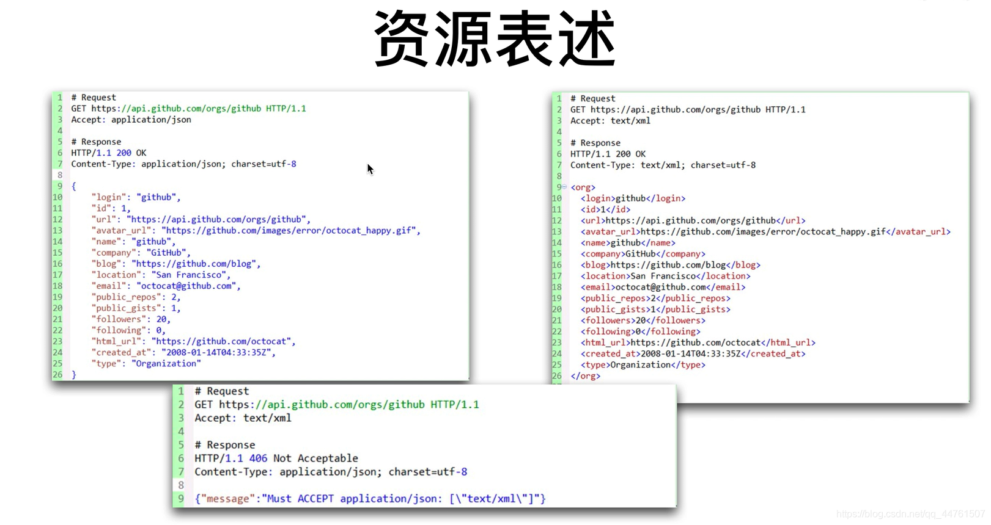Click the slide title 资源表述
The width and height of the screenshot is (991, 525).
(495, 39)
